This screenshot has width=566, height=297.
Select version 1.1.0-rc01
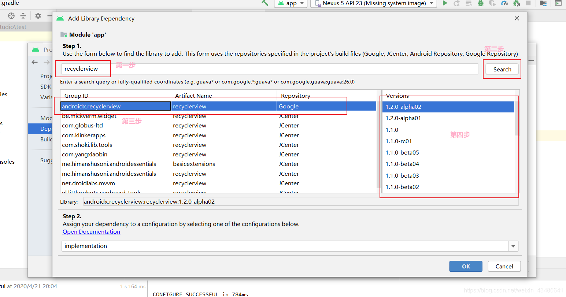[x=448, y=141]
